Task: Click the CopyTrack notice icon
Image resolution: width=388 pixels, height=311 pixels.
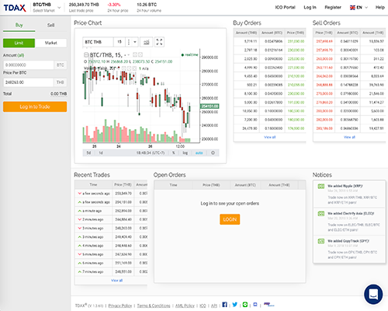Action: (321, 241)
